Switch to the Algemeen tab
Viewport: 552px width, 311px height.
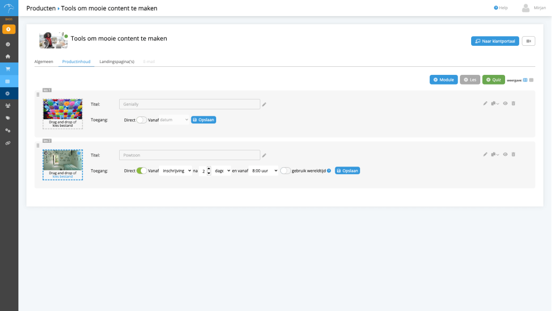pyautogui.click(x=44, y=62)
